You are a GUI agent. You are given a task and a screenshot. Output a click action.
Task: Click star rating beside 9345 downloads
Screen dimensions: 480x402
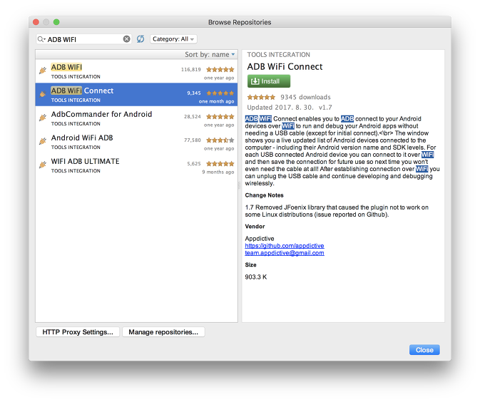[x=261, y=97]
